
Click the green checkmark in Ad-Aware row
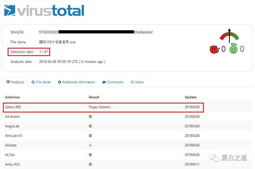[90, 117]
